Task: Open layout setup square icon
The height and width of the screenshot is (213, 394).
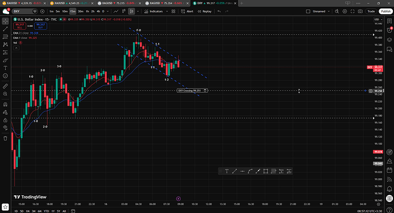Action: pyautogui.click(x=308, y=11)
